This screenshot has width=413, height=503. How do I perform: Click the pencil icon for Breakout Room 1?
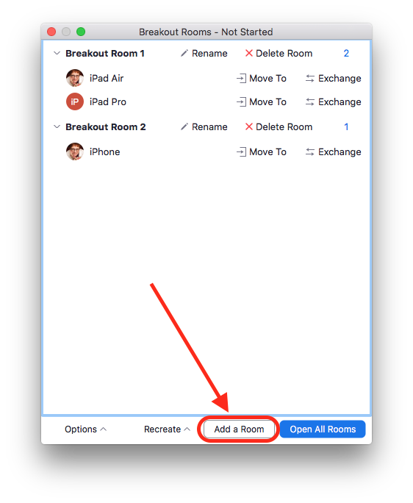point(184,53)
